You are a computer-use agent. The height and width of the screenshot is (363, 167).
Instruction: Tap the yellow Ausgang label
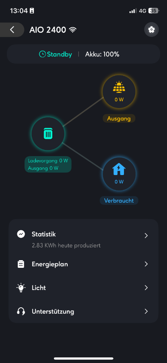(119, 119)
